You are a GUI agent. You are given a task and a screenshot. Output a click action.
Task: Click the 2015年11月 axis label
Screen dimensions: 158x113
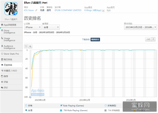click(x=40, y=100)
